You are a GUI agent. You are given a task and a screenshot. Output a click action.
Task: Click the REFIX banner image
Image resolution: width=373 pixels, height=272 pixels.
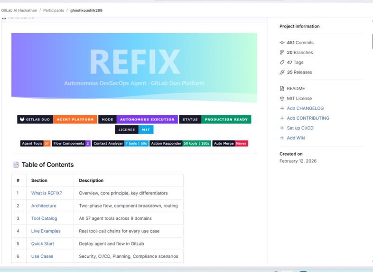[x=134, y=68]
